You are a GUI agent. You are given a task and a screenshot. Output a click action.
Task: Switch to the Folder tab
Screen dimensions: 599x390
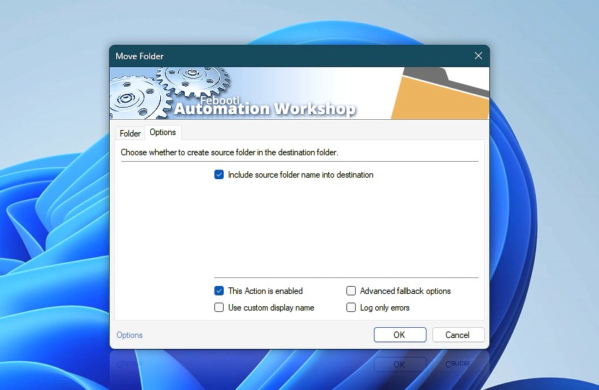click(x=130, y=134)
